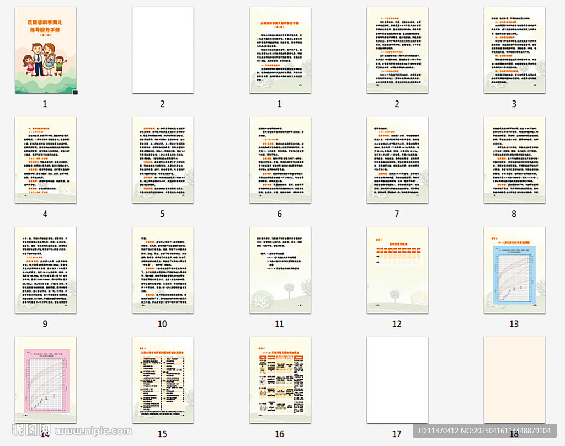Open the cartoon family cover page thumbnail
Viewport: 565px width, 446px height.
[x=45, y=50]
